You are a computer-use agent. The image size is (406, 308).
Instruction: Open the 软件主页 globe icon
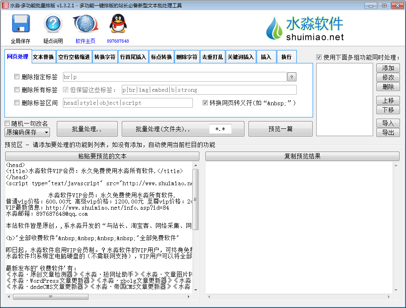pyautogui.click(x=85, y=24)
